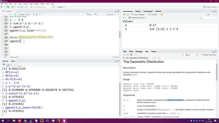Switch to the Packages tab
This screenshot has height=123, width=219.
pyautogui.click(x=139, y=52)
